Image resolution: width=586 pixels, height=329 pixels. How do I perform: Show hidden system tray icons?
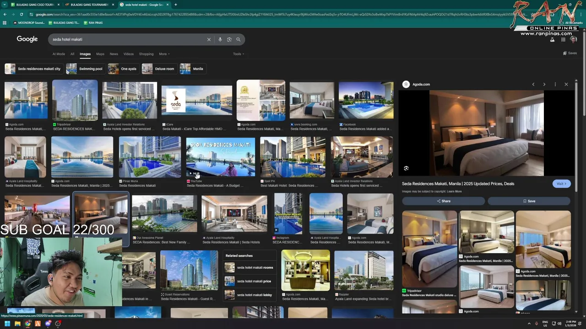pyautogui.click(x=529, y=324)
